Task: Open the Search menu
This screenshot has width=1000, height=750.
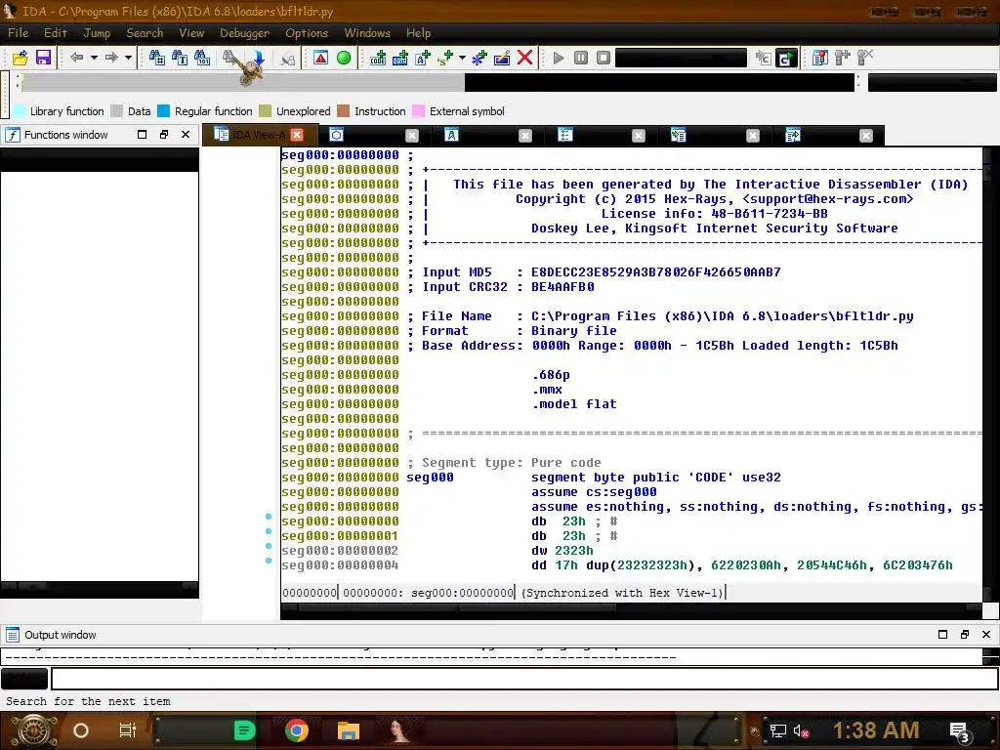Action: point(145,33)
